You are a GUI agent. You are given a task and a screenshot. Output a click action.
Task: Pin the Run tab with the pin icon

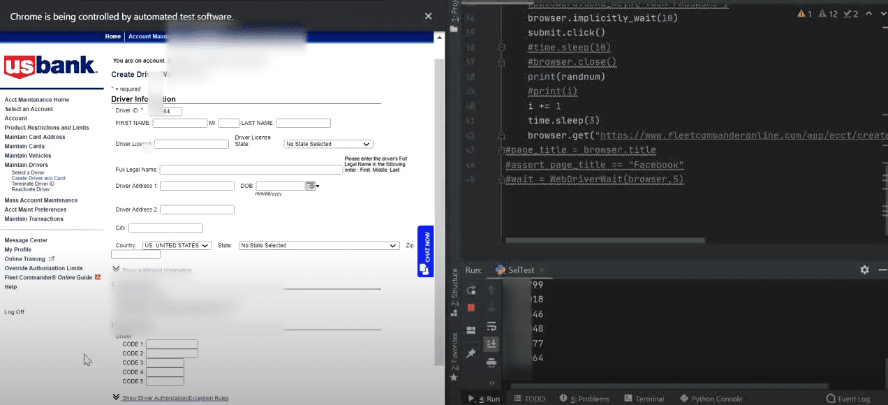471,353
